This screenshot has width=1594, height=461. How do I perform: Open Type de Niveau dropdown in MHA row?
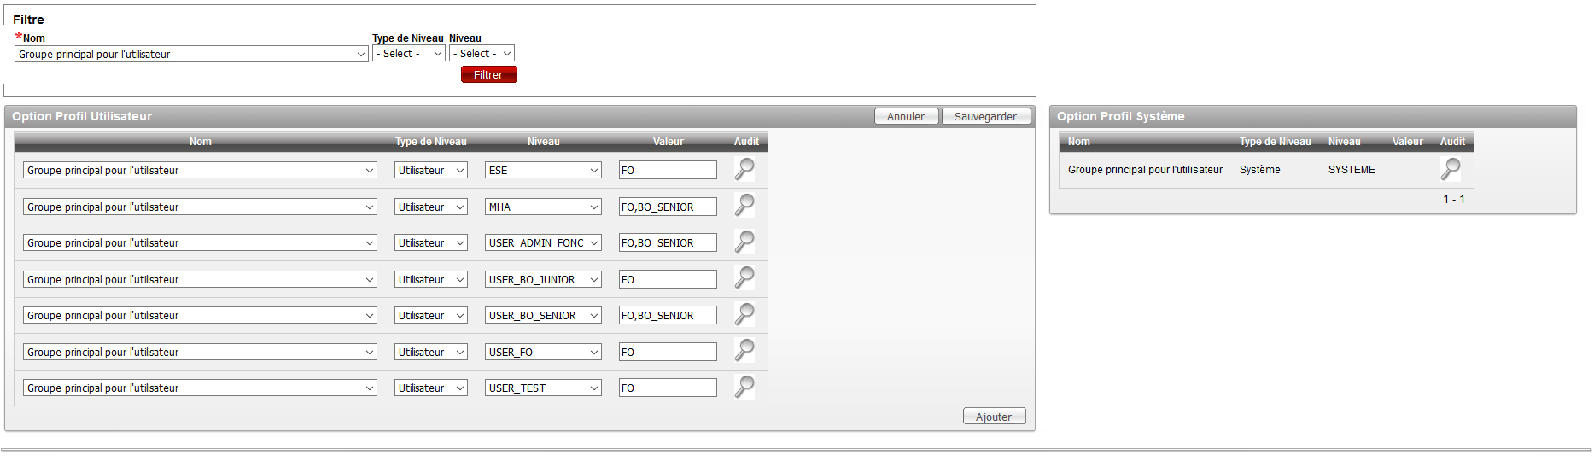[x=430, y=207]
